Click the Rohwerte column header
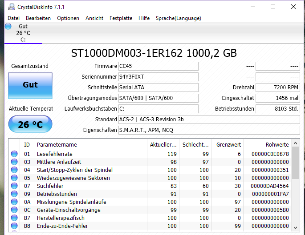 267,144
